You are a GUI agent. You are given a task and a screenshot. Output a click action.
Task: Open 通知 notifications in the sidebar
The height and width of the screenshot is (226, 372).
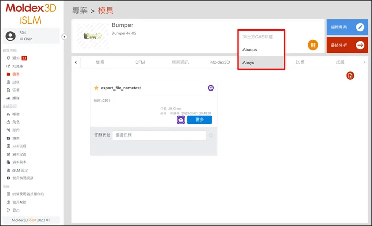(x=17, y=58)
